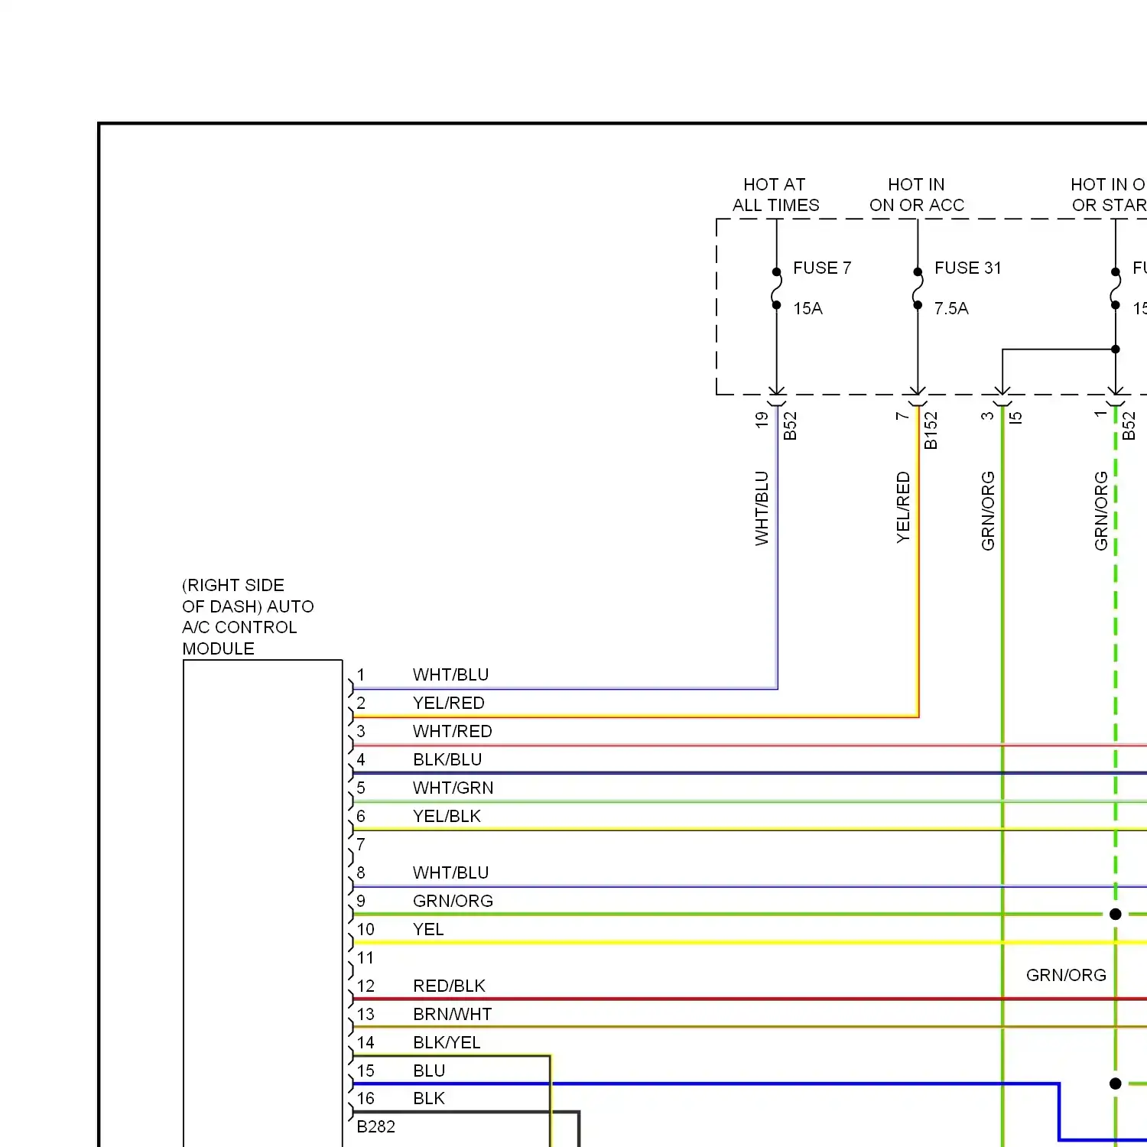The image size is (1147, 1147).
Task: Click the HOT IN ON OR ACC heading
Action: click(917, 195)
